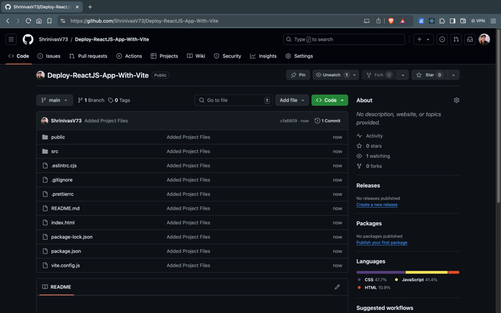Open the Fork options dropdown arrow

click(x=403, y=74)
